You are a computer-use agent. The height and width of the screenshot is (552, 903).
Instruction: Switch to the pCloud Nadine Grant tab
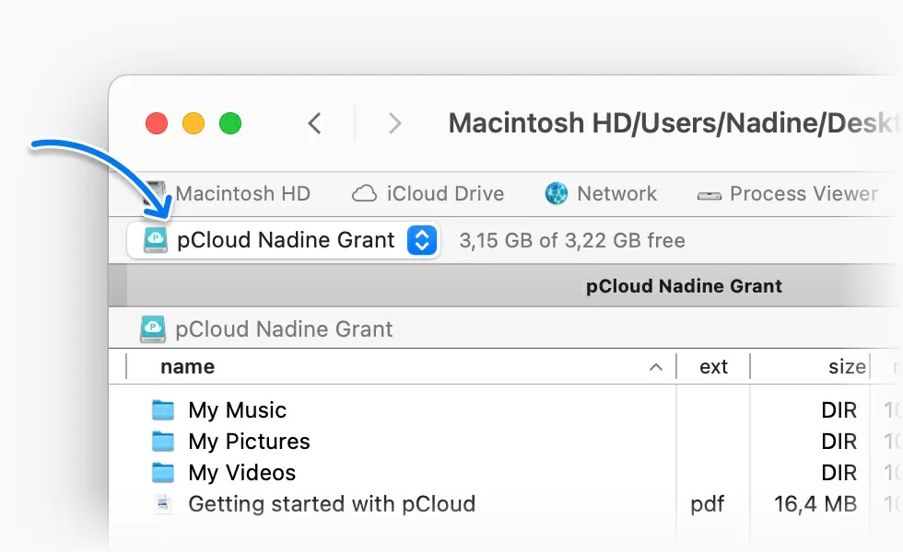(x=683, y=286)
